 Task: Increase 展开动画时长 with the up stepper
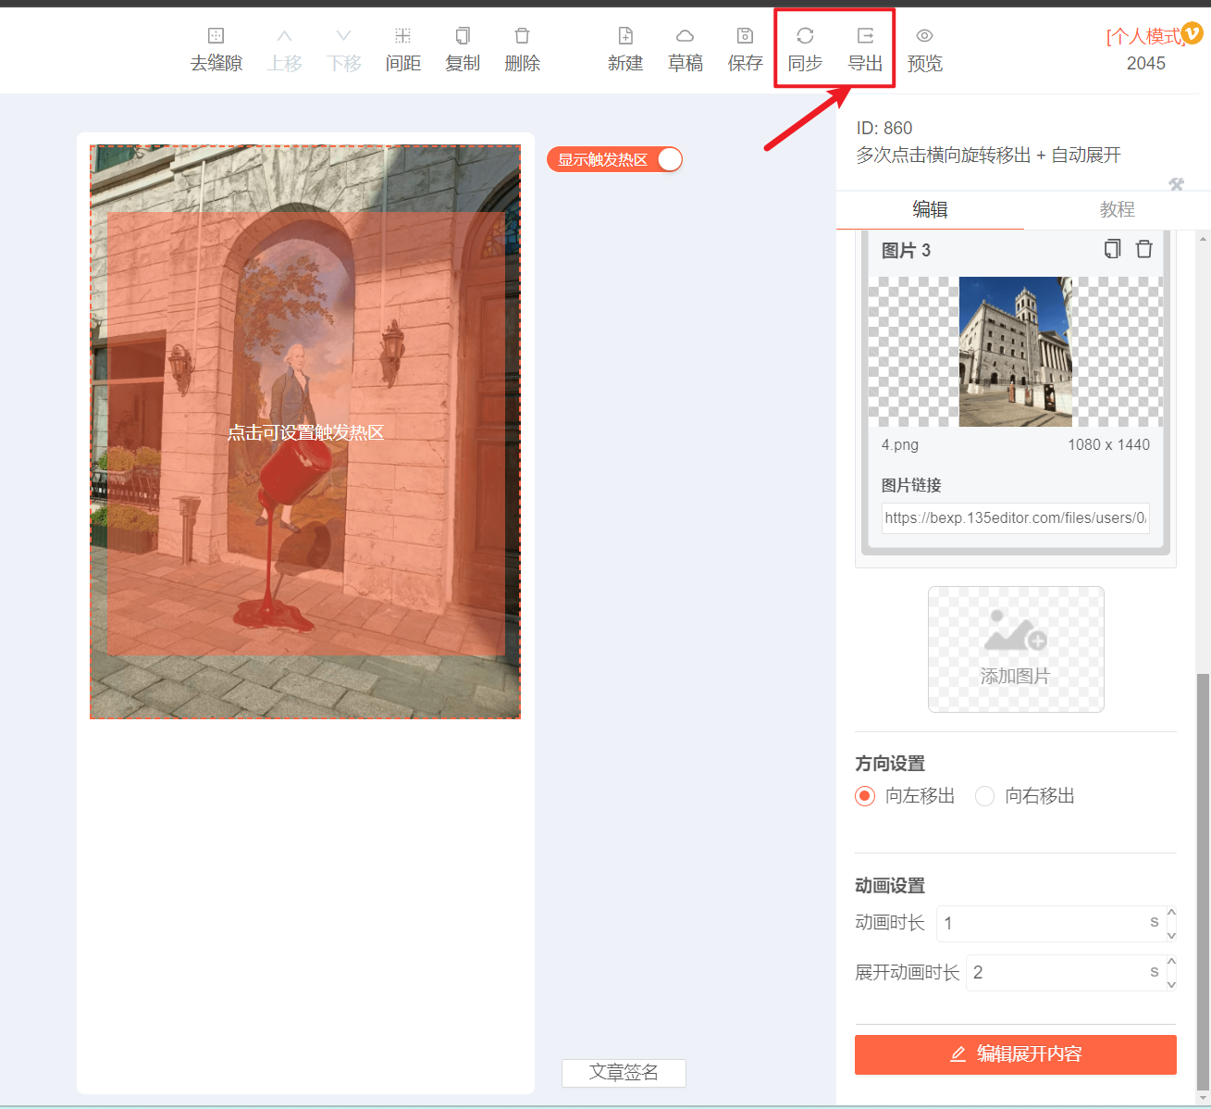(x=1171, y=962)
